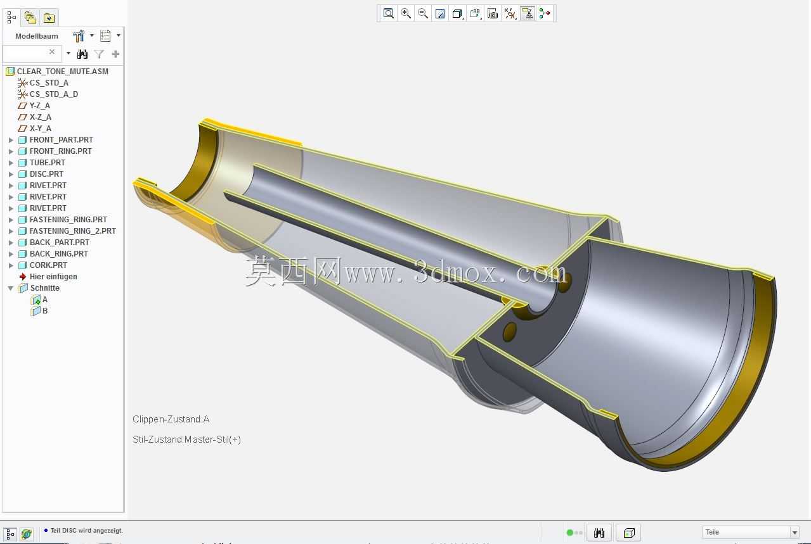
Task: Open dropdown arrow beside tree settings icon
Action: click(x=92, y=36)
